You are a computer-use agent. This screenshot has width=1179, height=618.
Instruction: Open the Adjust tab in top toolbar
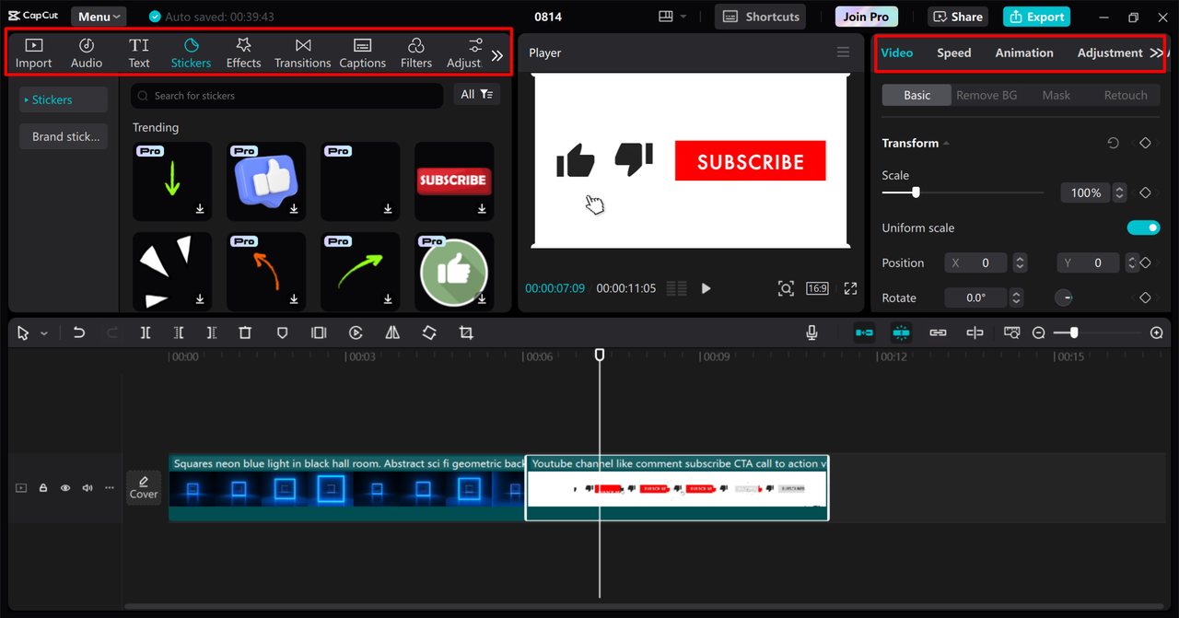point(464,53)
